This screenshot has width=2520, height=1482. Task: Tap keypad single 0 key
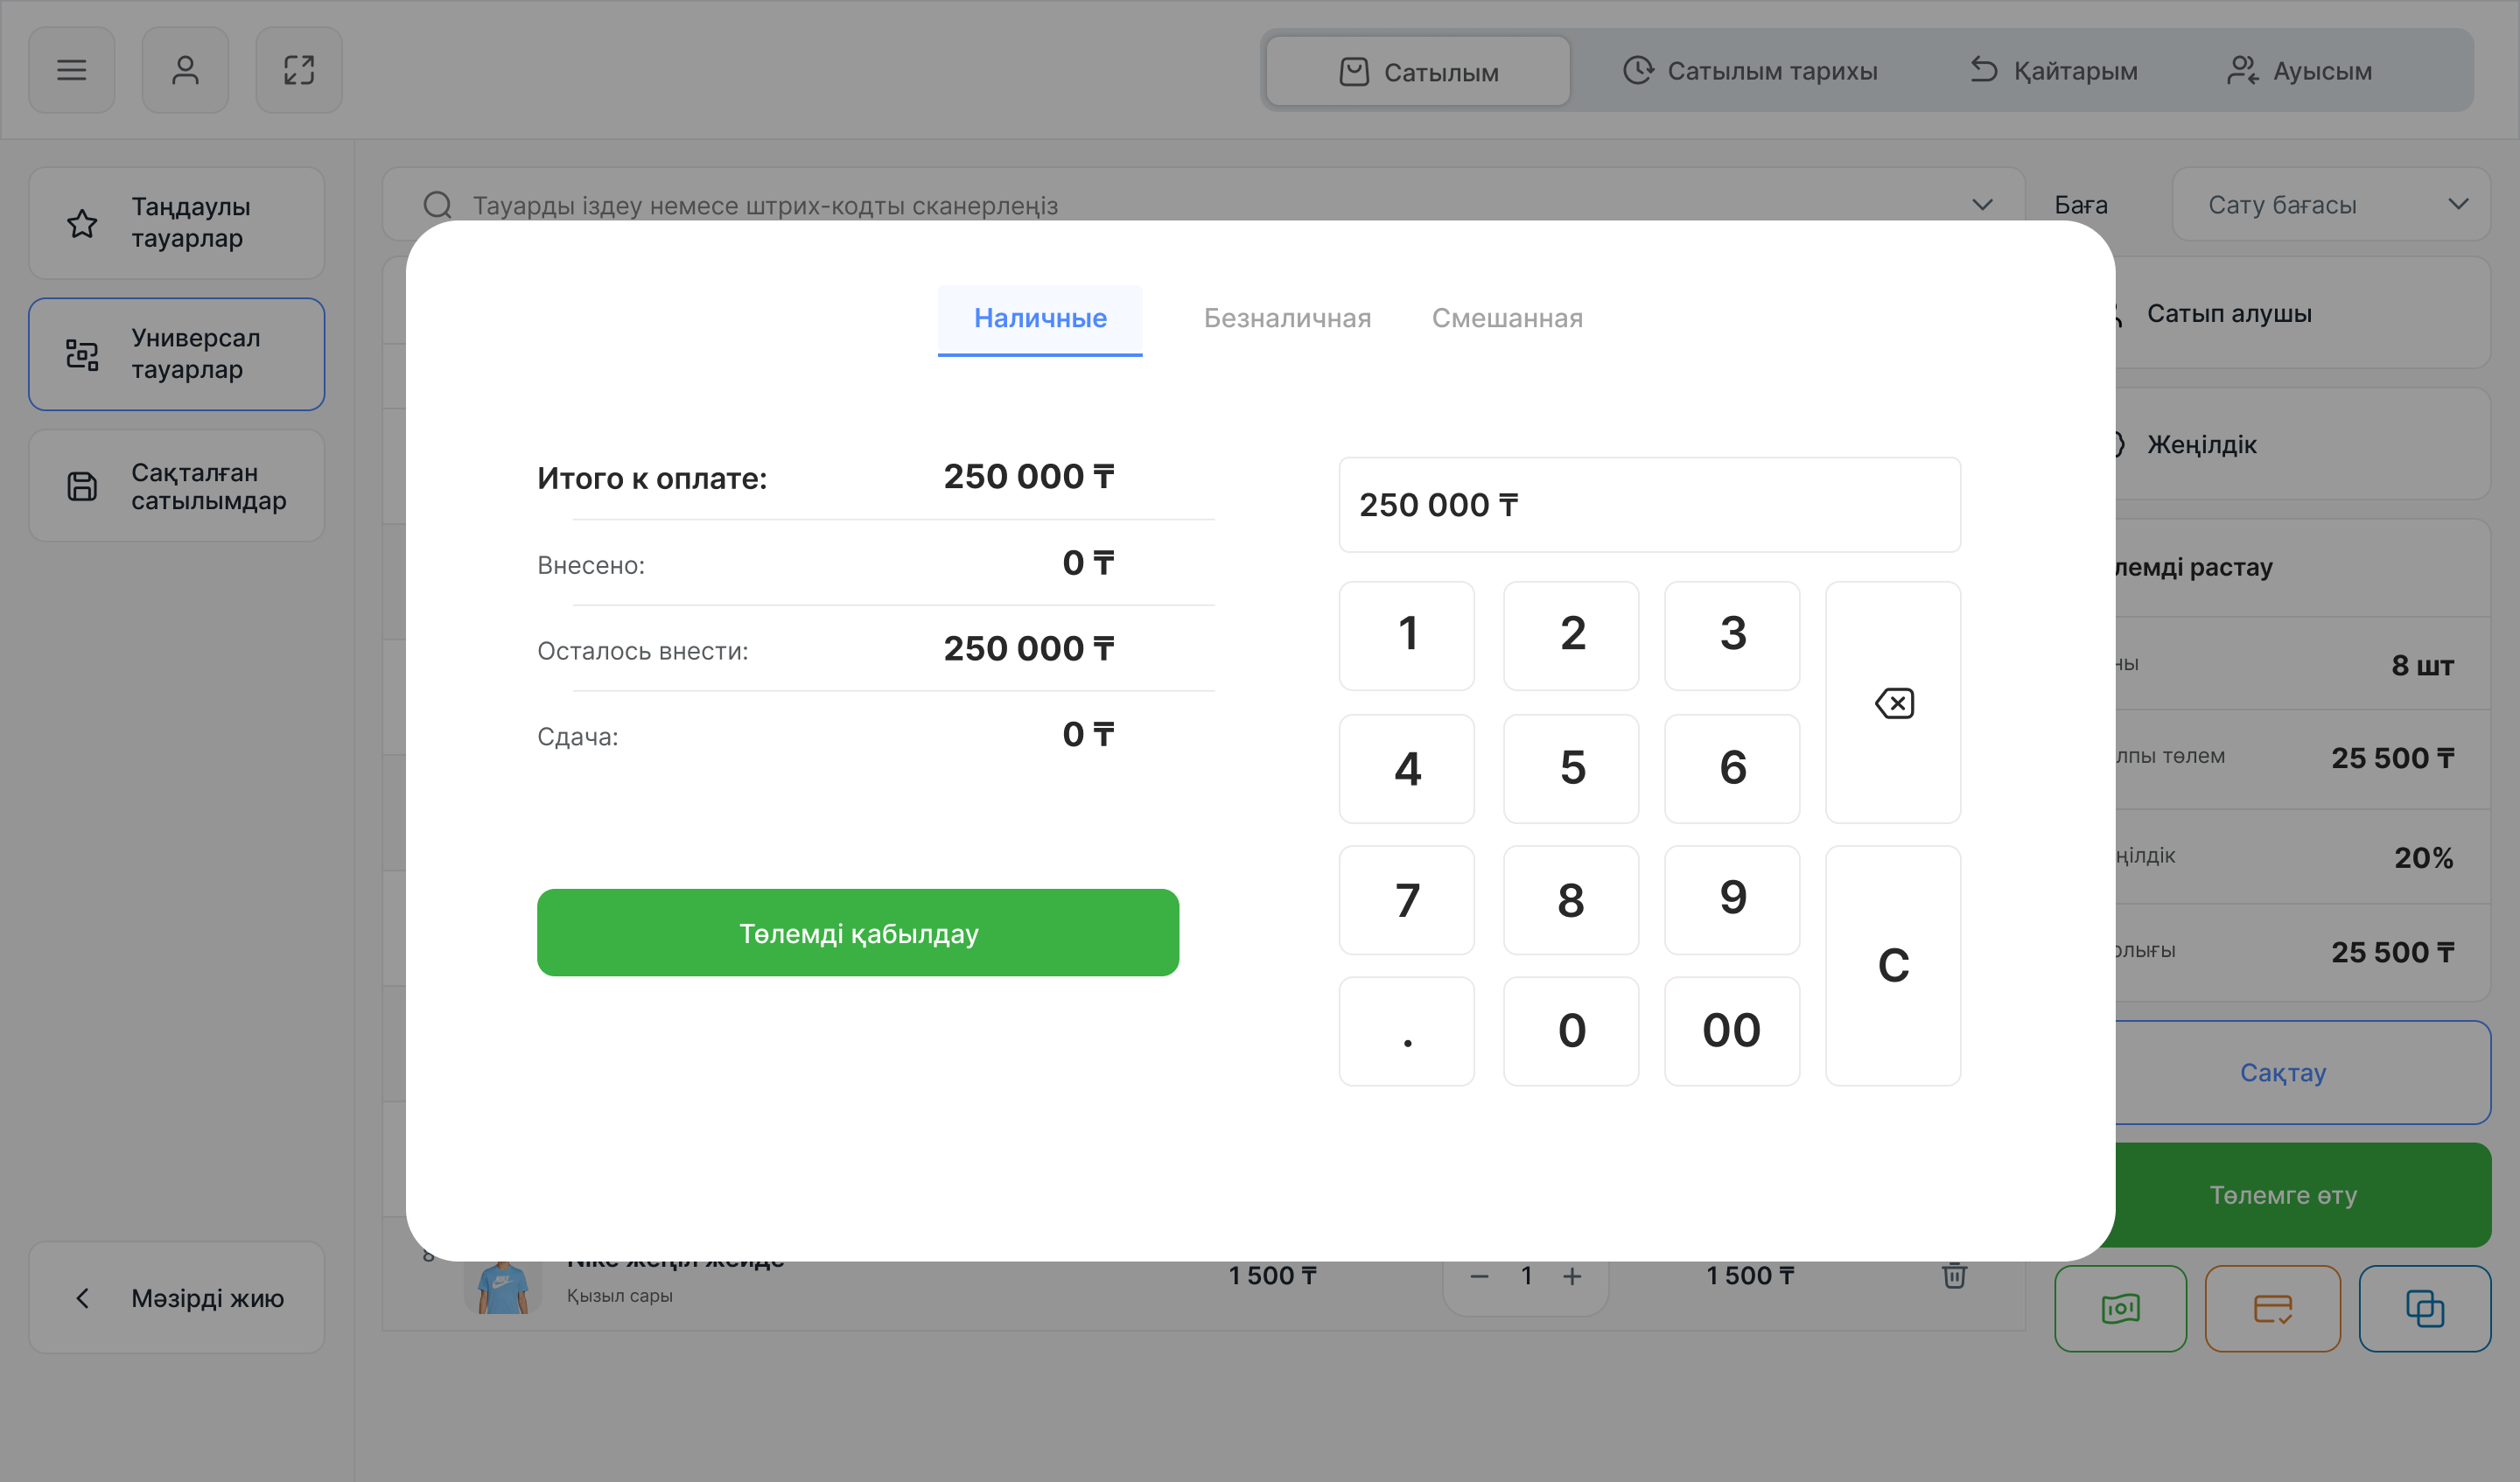point(1571,1031)
